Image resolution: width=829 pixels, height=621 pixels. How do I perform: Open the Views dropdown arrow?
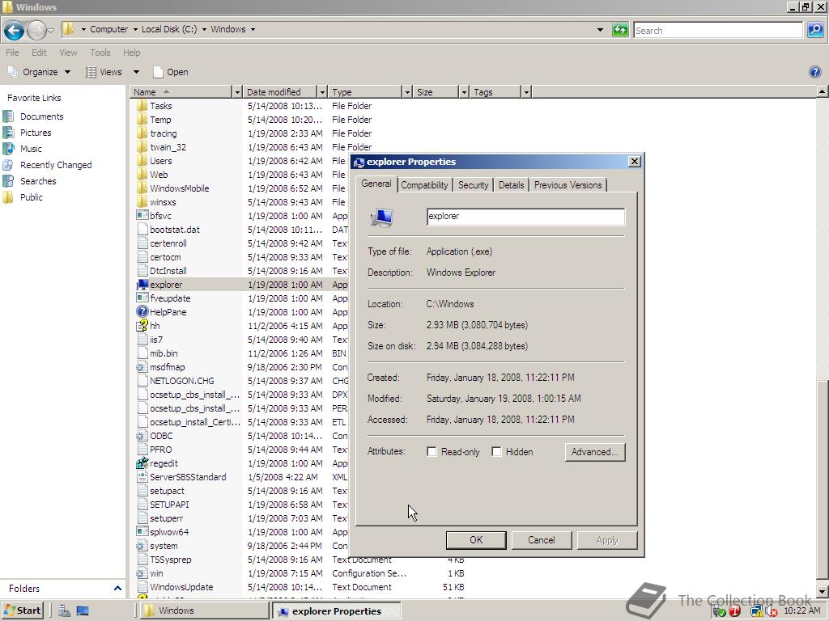136,72
